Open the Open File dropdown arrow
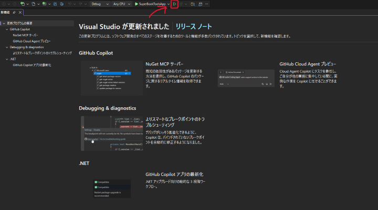 click(x=38, y=4)
